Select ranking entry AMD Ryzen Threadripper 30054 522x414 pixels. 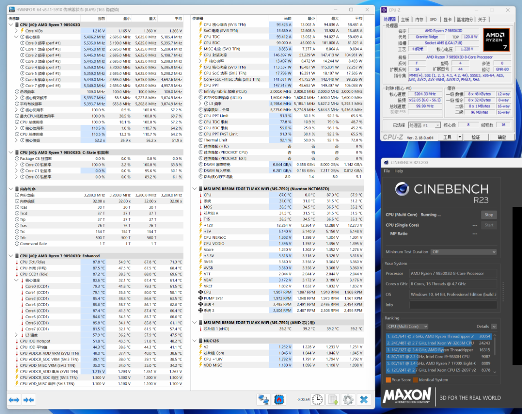coord(438,336)
